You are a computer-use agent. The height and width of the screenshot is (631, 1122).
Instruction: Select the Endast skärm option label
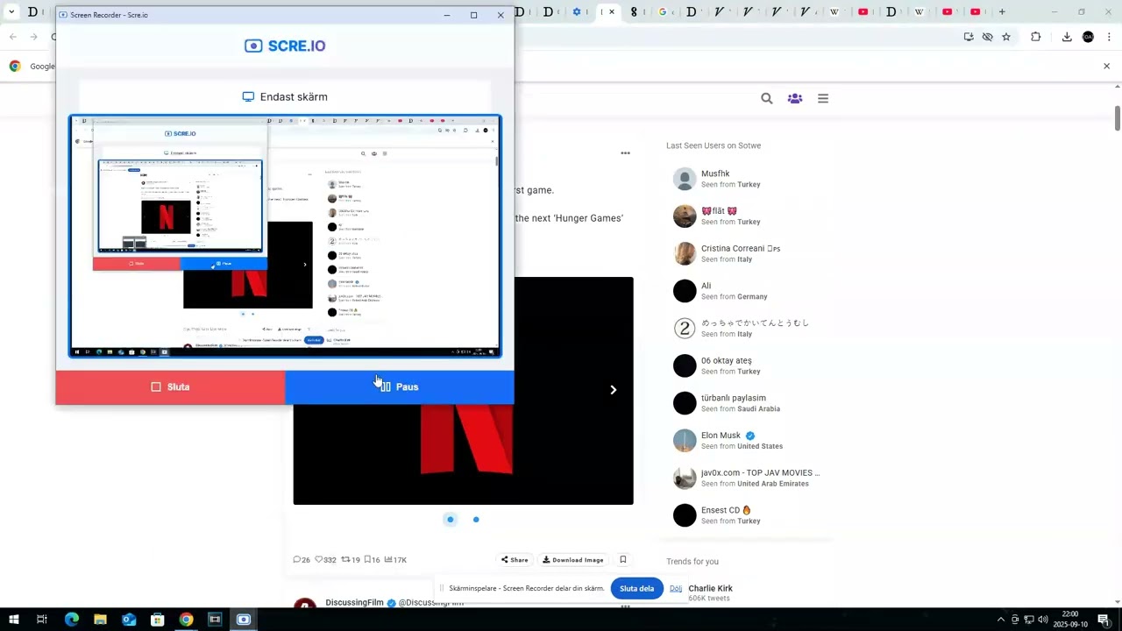pyautogui.click(x=285, y=96)
